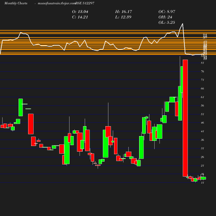Click the peak of the white indicator line
The width and height of the screenshot is (216, 216).
click(183, 23)
